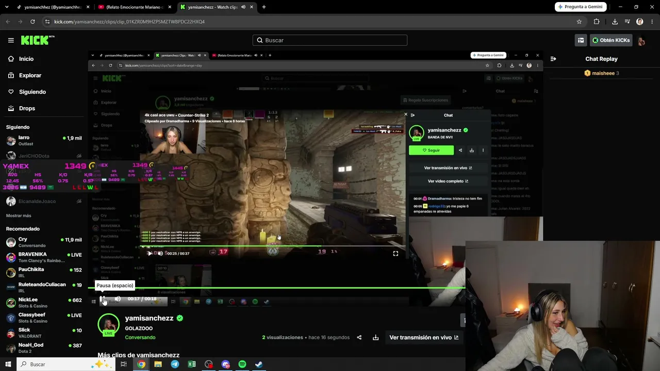Go back to the previous page
Image resolution: width=660 pixels, height=371 pixels.
(x=8, y=22)
